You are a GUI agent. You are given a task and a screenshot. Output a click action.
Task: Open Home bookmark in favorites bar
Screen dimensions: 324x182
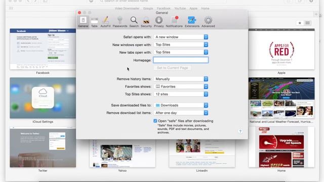(x=205, y=9)
